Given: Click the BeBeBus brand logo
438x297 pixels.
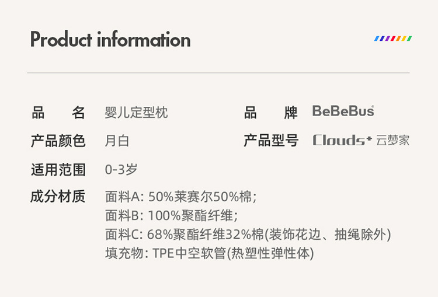Looking at the screenshot, I should [x=343, y=111].
